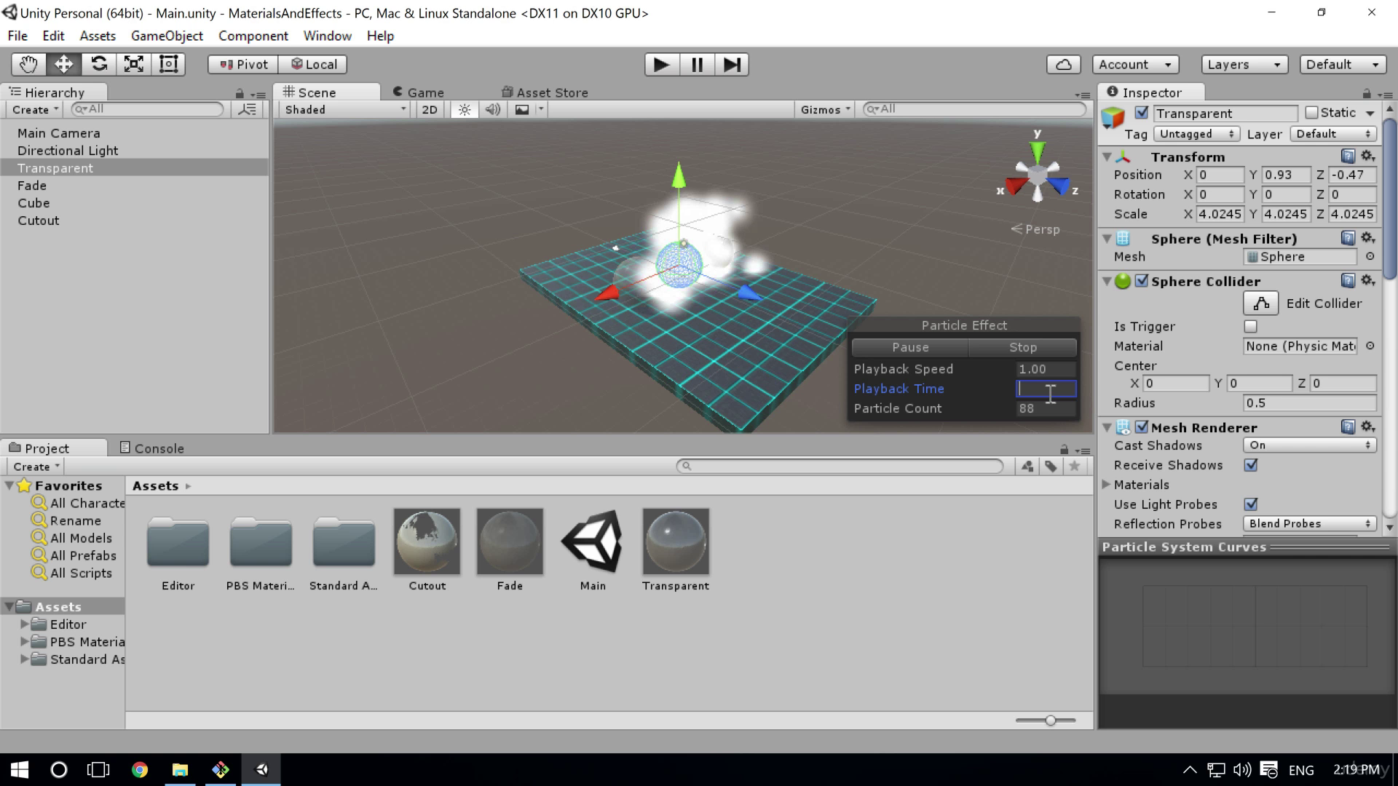Open the Untagged tag dropdown
The image size is (1398, 786).
pos(1196,134)
